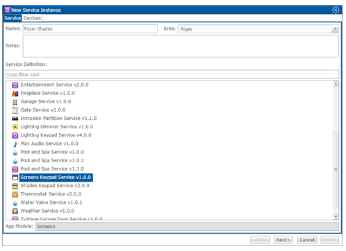Select the Shades Keypad Service icon

point(15,186)
